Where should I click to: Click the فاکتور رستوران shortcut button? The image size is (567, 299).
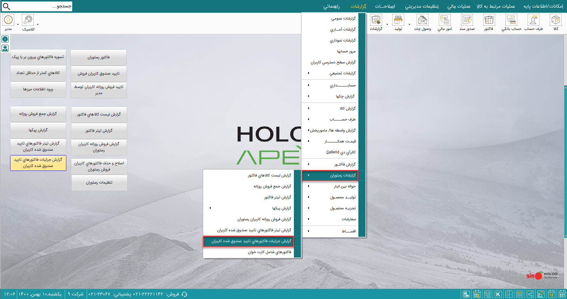99,57
